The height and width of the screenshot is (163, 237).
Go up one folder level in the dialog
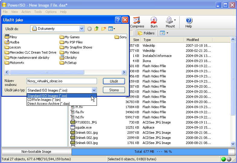[97, 29]
